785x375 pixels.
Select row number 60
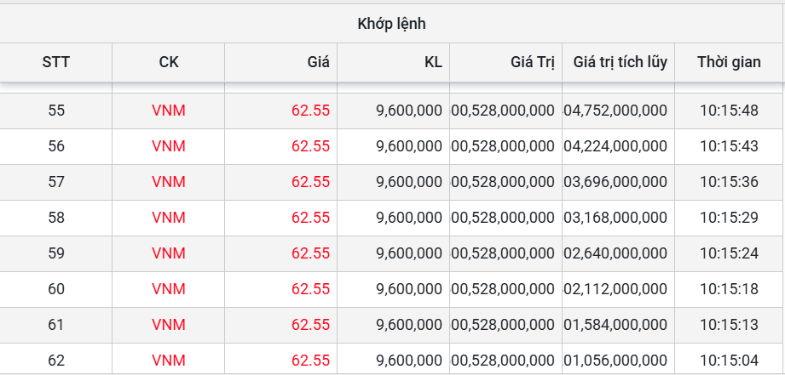pyautogui.click(x=56, y=289)
